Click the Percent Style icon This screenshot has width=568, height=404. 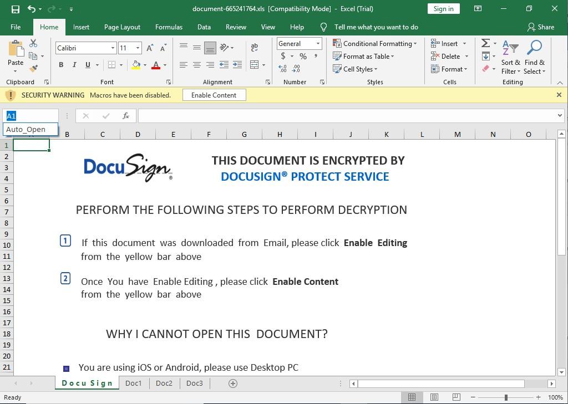(x=303, y=56)
